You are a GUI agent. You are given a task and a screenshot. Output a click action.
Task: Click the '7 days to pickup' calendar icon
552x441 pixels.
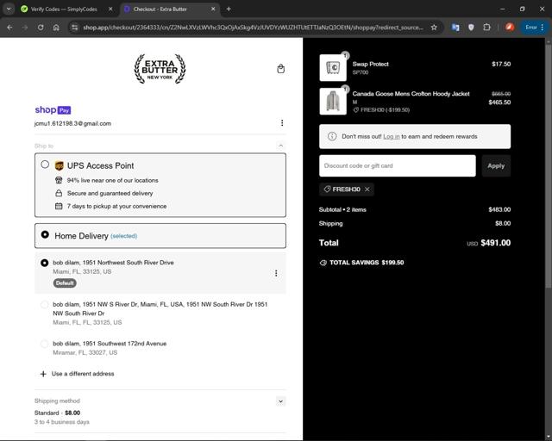tap(59, 206)
